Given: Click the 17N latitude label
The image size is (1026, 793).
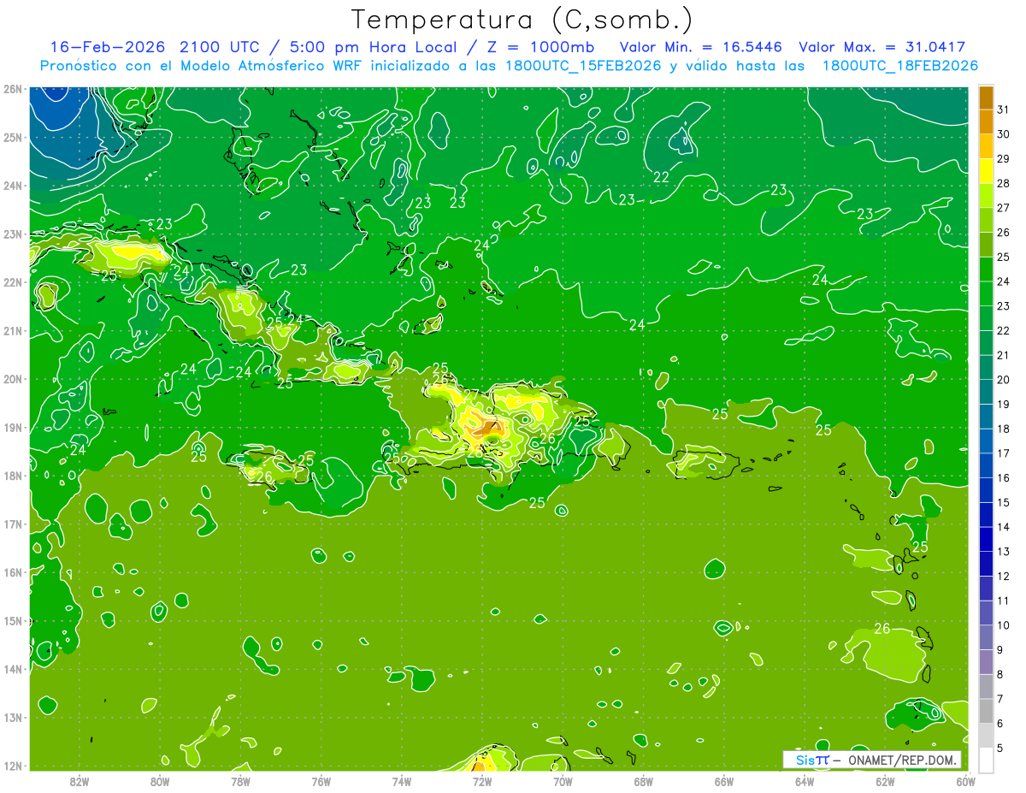Looking at the screenshot, I should 12,524.
